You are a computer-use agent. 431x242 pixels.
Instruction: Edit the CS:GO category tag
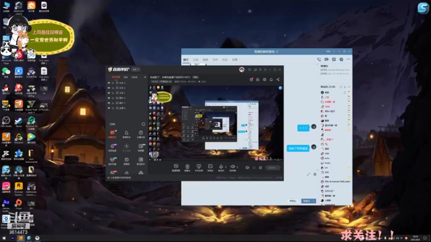point(162,82)
